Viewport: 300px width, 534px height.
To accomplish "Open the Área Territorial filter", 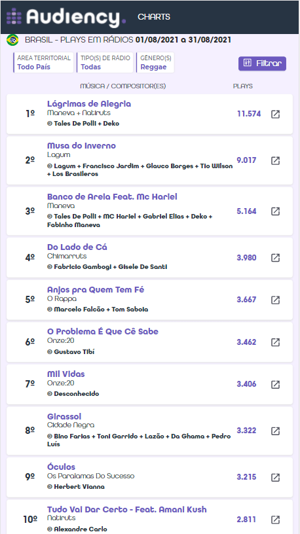I will coord(44,63).
